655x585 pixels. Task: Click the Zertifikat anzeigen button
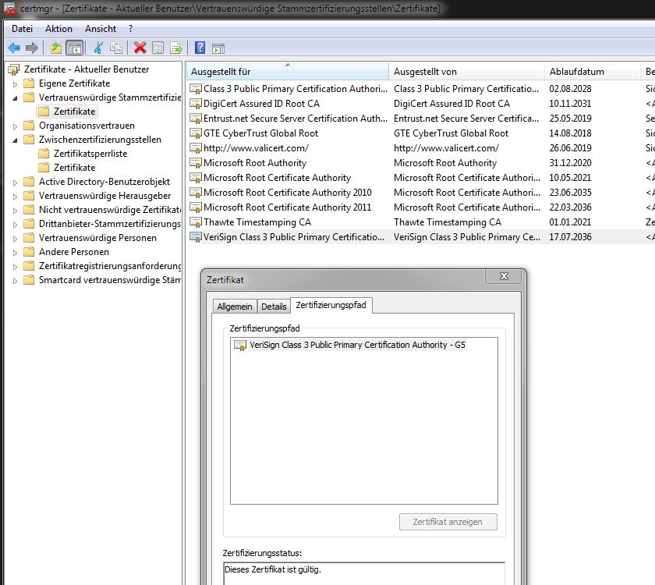pos(448,522)
